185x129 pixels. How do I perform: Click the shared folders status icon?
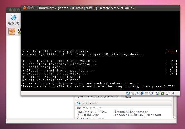click(146, 94)
